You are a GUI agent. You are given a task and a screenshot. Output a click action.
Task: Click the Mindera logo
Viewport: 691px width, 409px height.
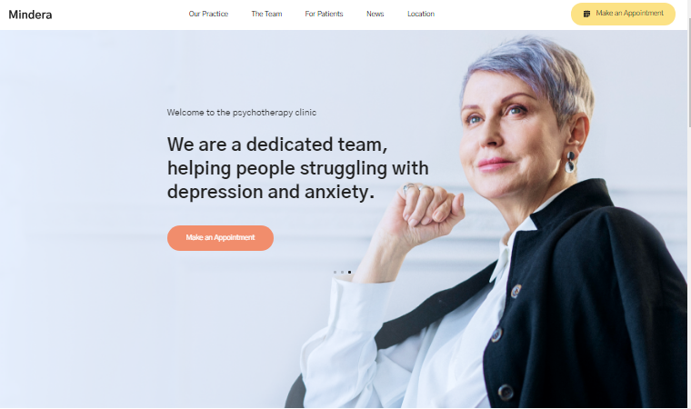[x=30, y=15]
